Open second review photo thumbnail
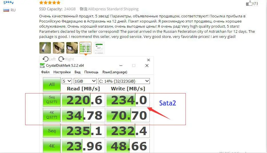Image resolution: width=267 pixels, height=153 pixels. 59,48
